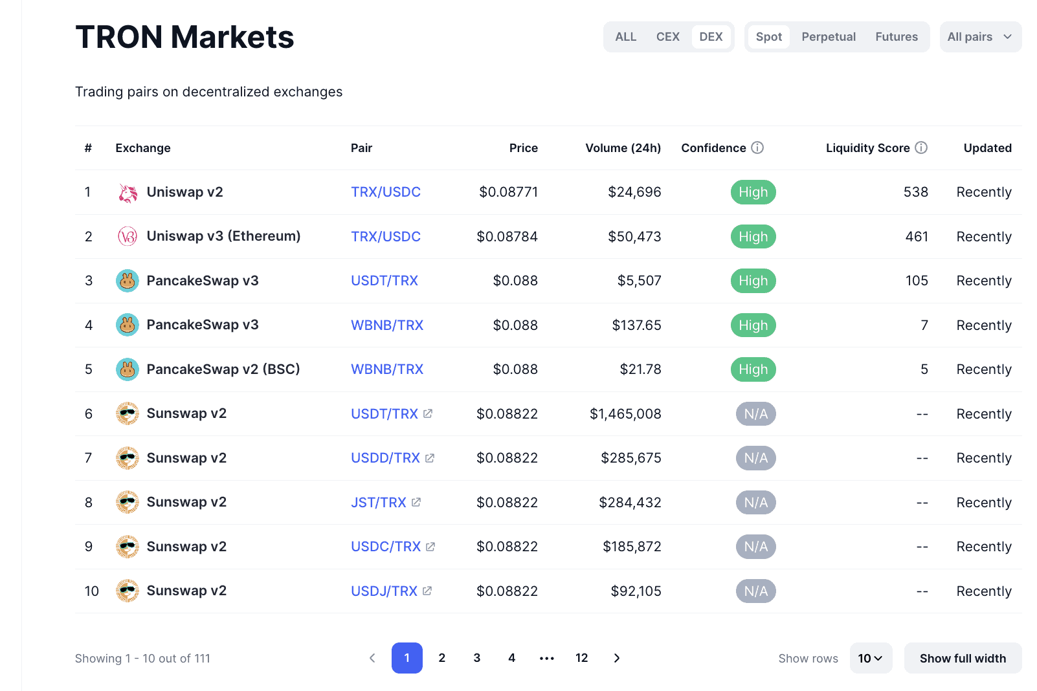Open external link icon beside JST/TRX
Image resolution: width=1037 pixels, height=691 pixels.
416,503
